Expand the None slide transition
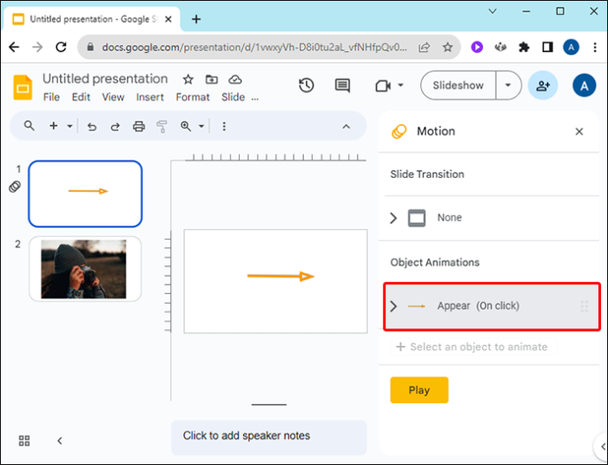 pyautogui.click(x=393, y=218)
